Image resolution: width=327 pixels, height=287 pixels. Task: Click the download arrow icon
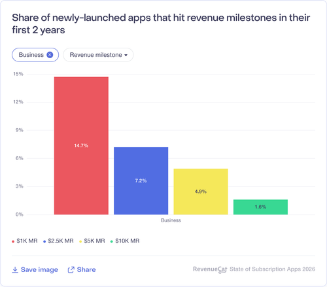click(15, 269)
